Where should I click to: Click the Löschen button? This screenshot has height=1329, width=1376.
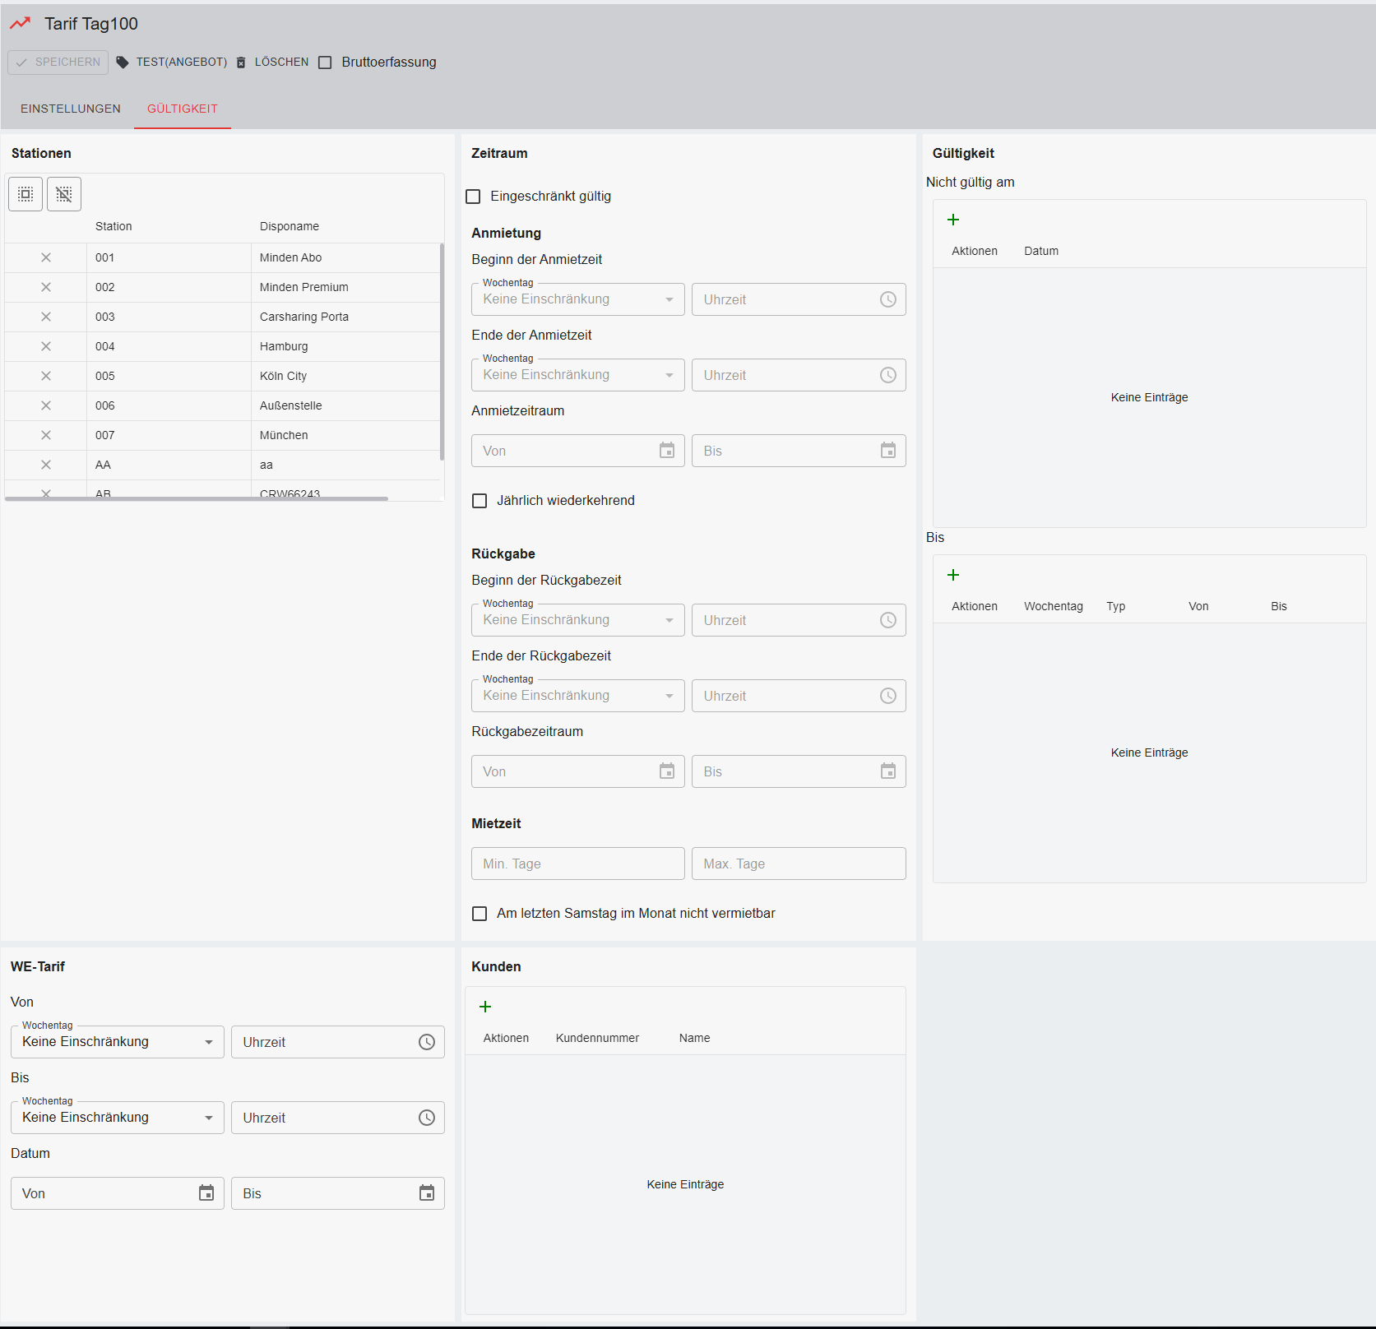(272, 63)
